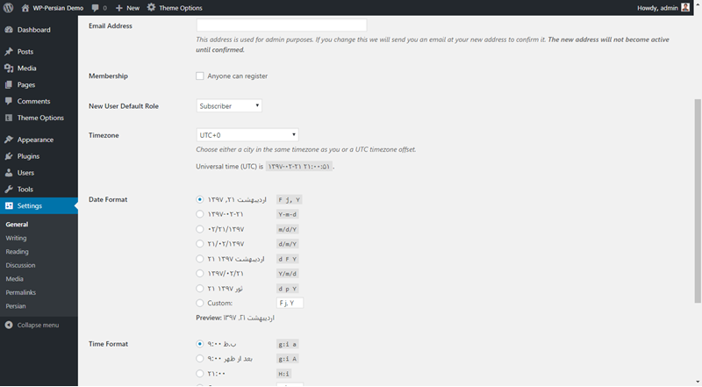The height and width of the screenshot is (387, 702).
Task: Expand the Timezone UTC+0 dropdown
Action: 247,135
